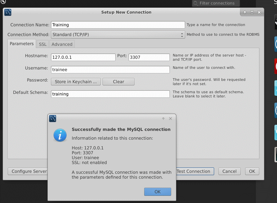Click the 'Default Schema:' label
This screenshot has height=203, width=277.
(x=31, y=92)
